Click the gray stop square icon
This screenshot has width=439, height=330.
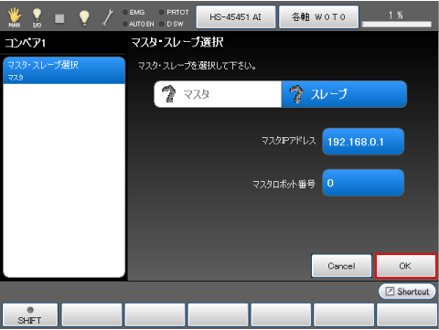click(x=59, y=18)
